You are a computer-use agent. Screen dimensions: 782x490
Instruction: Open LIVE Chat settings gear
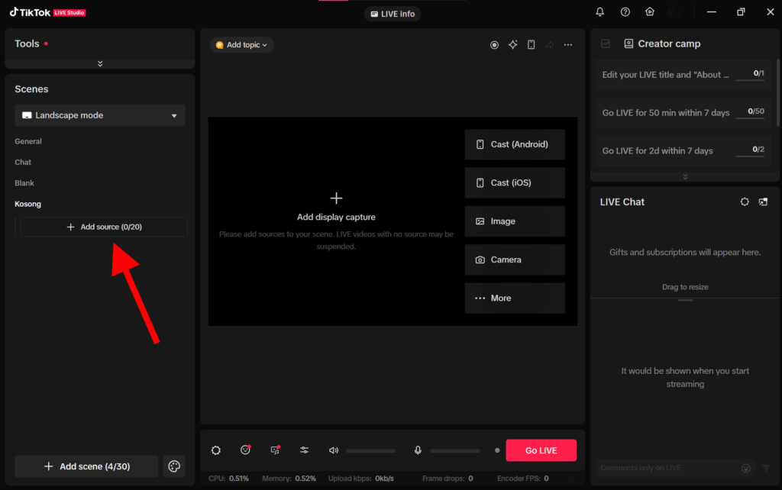[745, 202]
